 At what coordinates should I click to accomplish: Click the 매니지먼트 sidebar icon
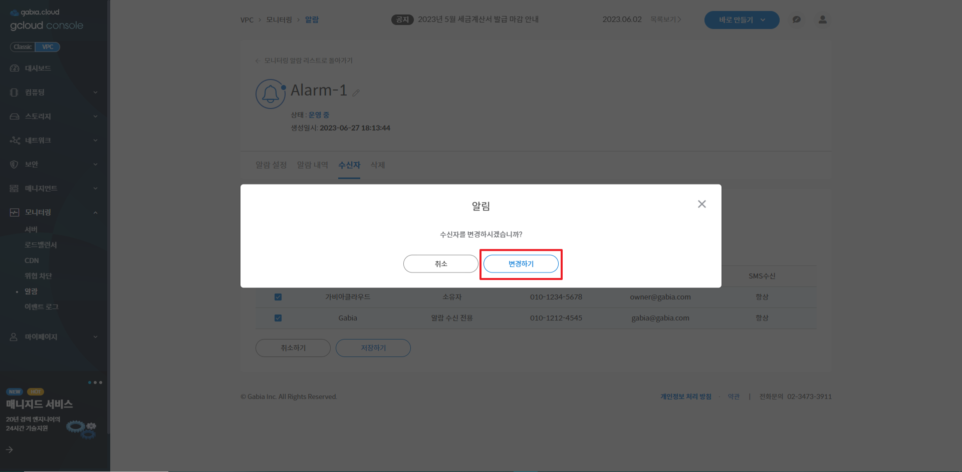coord(15,188)
